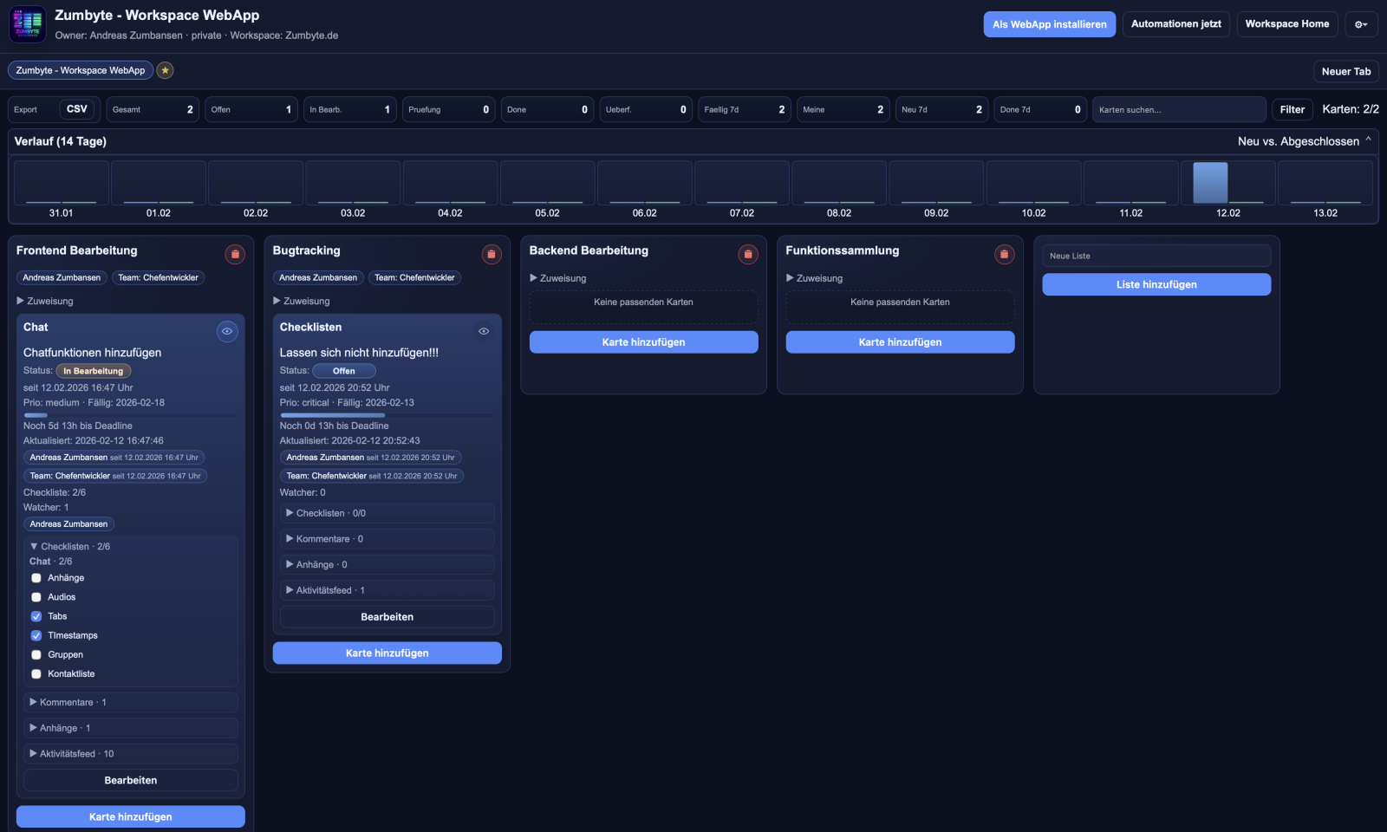Screen dimensions: 1387x832
Task: Toggle watch eye on Checklisten card
Action: point(484,331)
